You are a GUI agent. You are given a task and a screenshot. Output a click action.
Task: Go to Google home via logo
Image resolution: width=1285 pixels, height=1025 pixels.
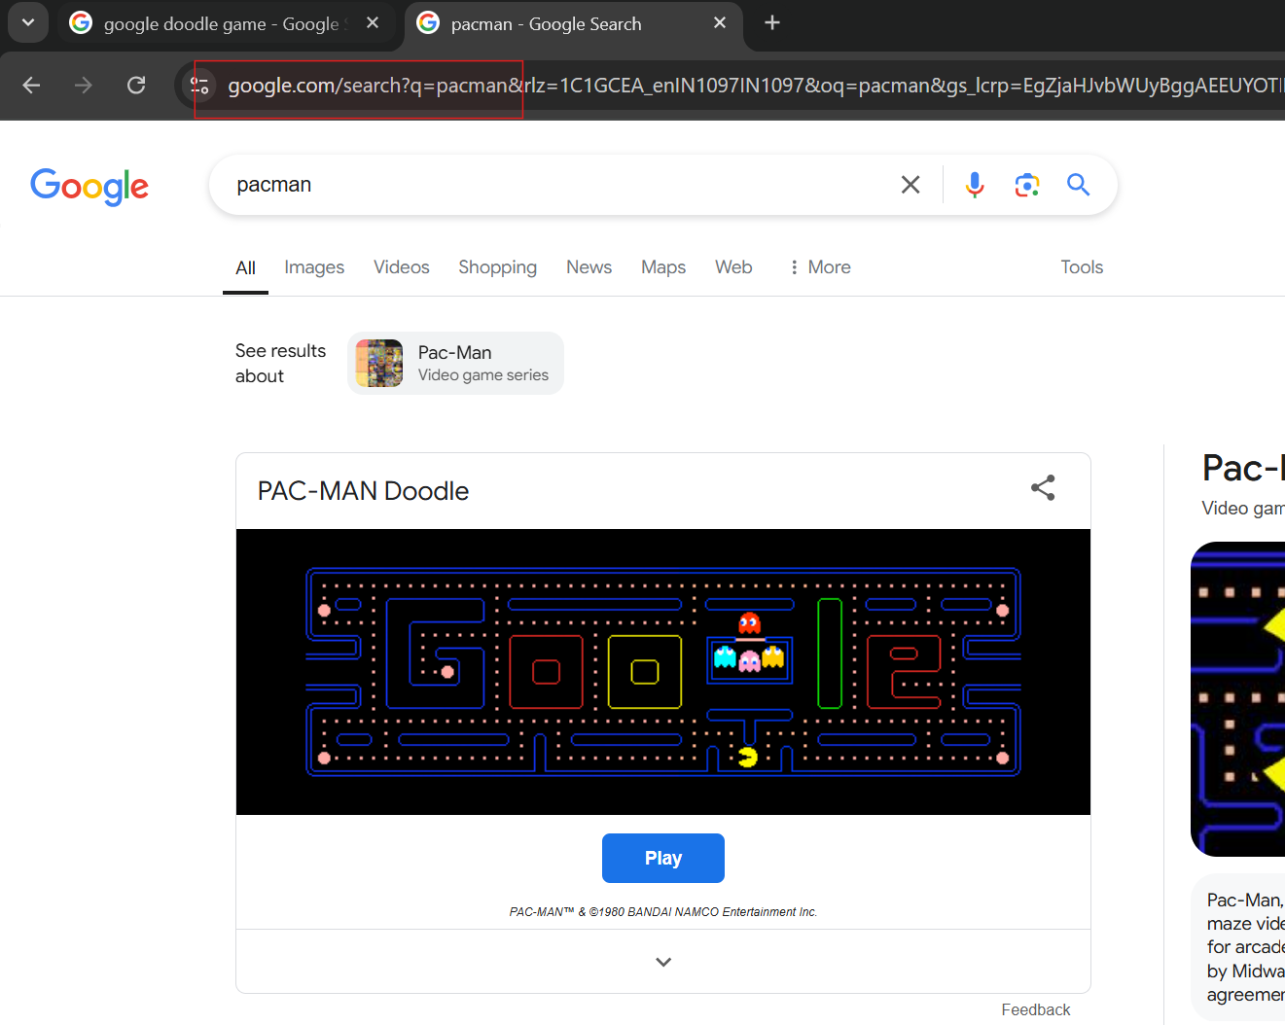tap(89, 186)
